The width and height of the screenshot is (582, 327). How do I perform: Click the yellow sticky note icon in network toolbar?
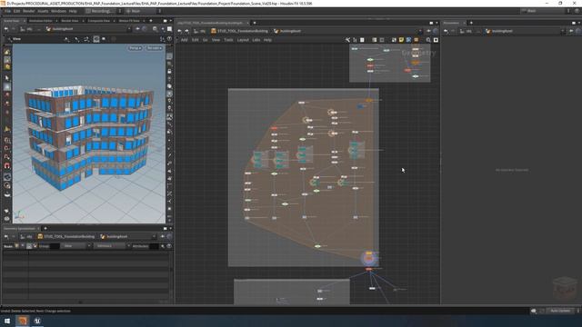tap(401, 40)
